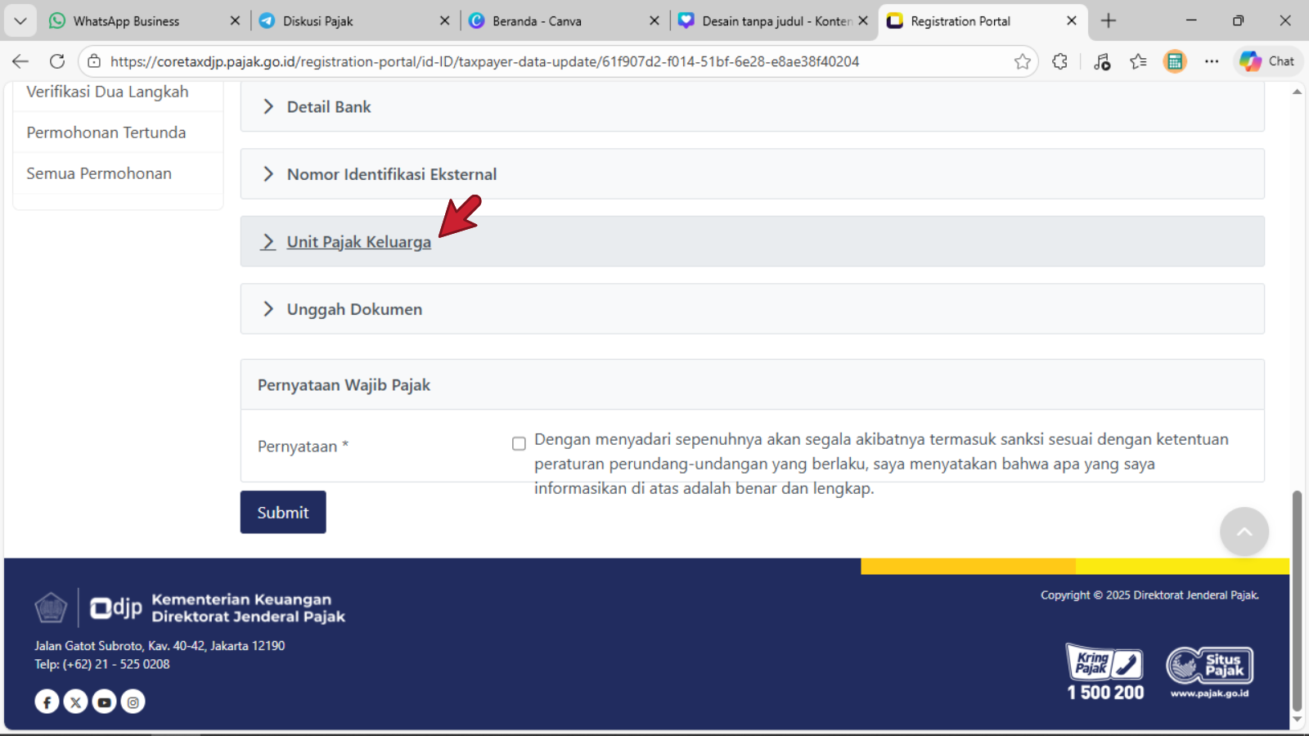Bookmark page with the star icon
Image resolution: width=1309 pixels, height=736 pixels.
(x=1022, y=61)
